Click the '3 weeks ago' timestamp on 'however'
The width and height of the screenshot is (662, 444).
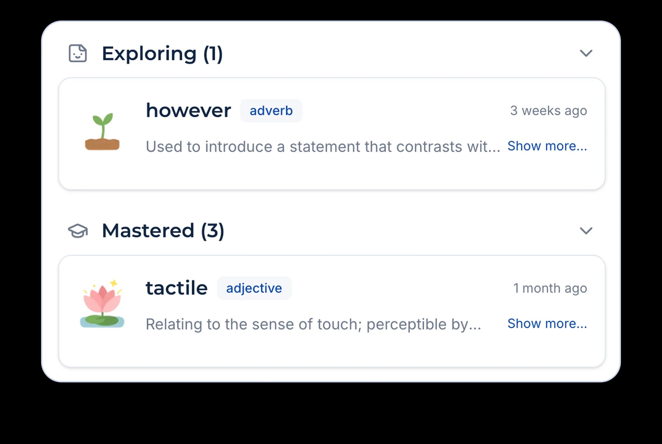coord(549,110)
